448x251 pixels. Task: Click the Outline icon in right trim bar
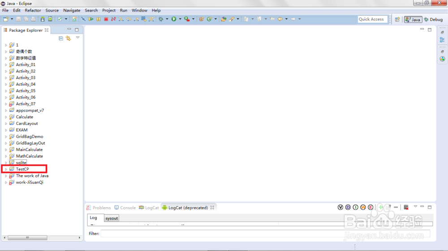(x=442, y=40)
